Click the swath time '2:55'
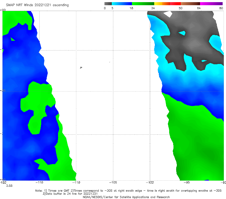The image size is (226, 199). [x=9, y=186]
